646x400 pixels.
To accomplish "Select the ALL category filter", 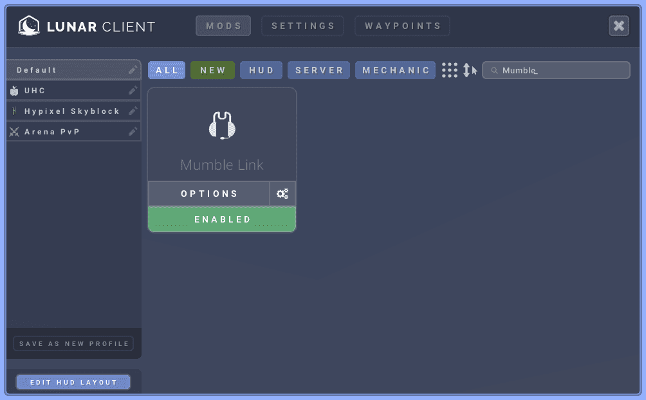I will pyautogui.click(x=167, y=70).
